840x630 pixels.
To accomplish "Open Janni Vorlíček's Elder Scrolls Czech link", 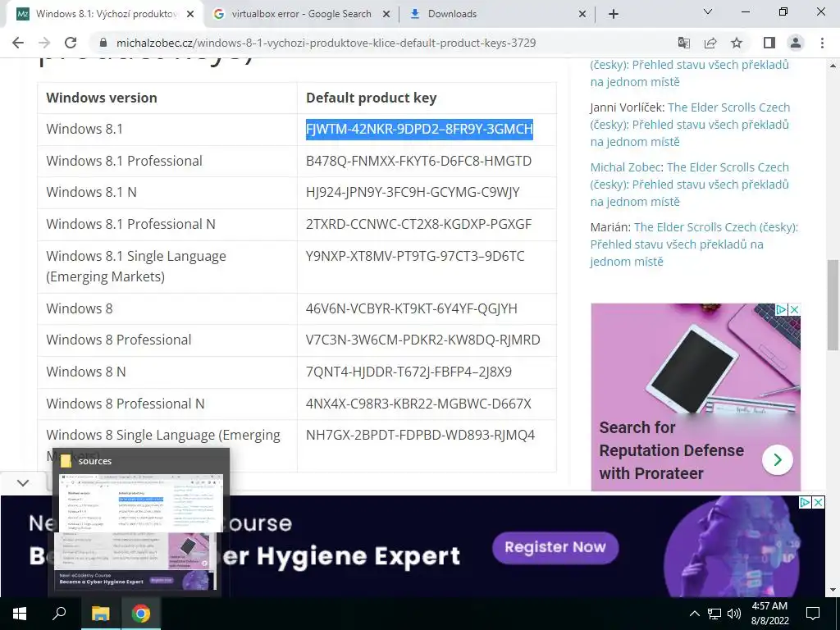I will pos(690,125).
